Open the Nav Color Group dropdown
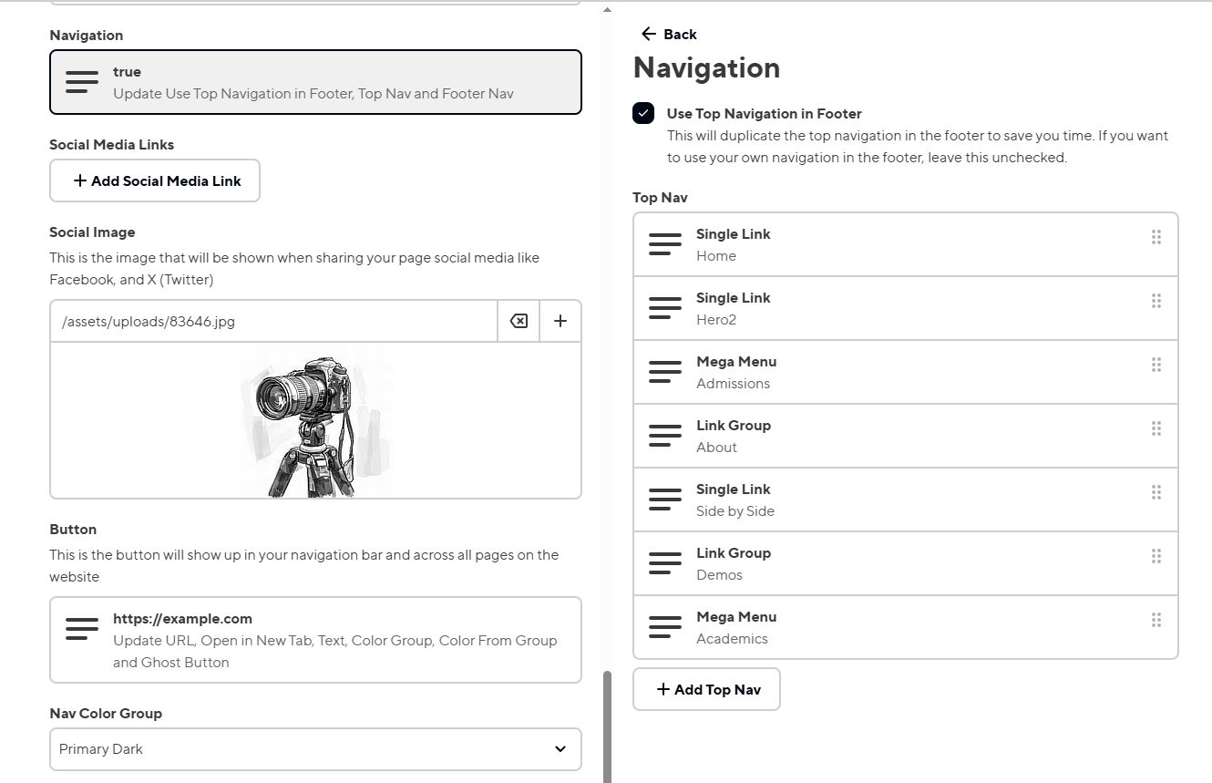The width and height of the screenshot is (1212, 783). (x=315, y=749)
